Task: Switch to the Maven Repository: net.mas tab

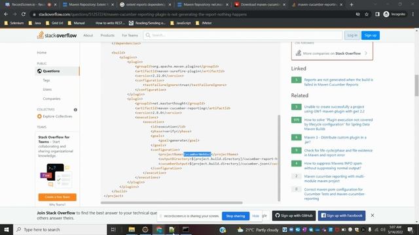Action: click(202, 5)
